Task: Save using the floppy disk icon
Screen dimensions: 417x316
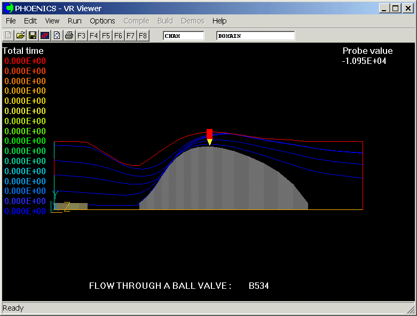Action: point(33,36)
